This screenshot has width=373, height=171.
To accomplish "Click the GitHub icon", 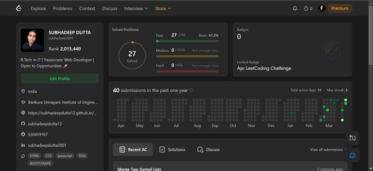I will (x=23, y=123).
